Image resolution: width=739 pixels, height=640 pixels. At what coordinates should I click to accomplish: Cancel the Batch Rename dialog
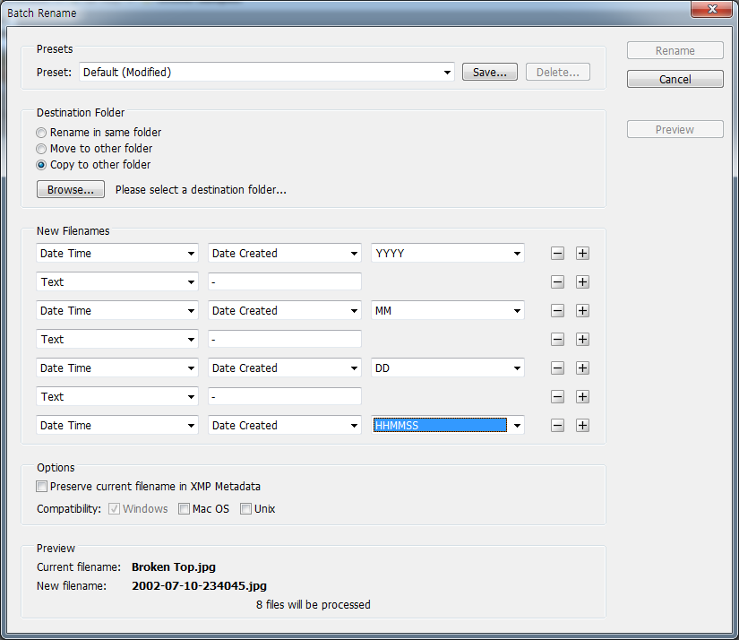(x=675, y=80)
